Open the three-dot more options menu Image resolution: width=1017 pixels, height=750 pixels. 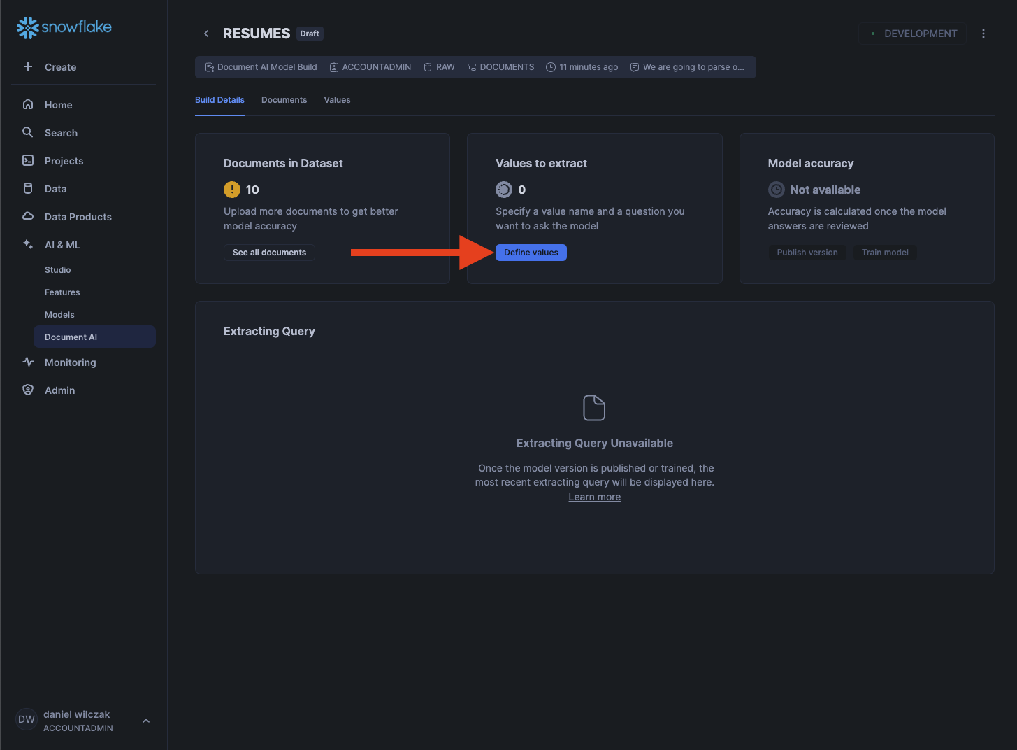pyautogui.click(x=983, y=34)
